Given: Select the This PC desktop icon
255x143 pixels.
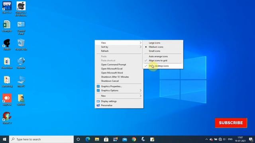Looking at the screenshot, I should [21, 81].
